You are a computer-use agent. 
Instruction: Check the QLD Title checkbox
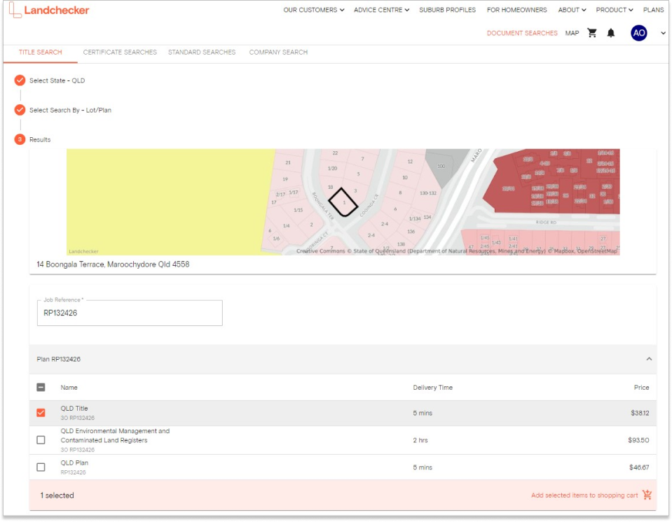[41, 413]
